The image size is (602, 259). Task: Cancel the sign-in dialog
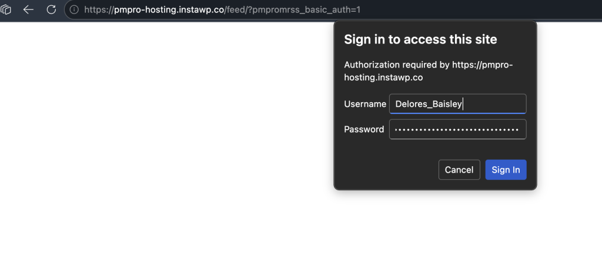[x=459, y=170]
